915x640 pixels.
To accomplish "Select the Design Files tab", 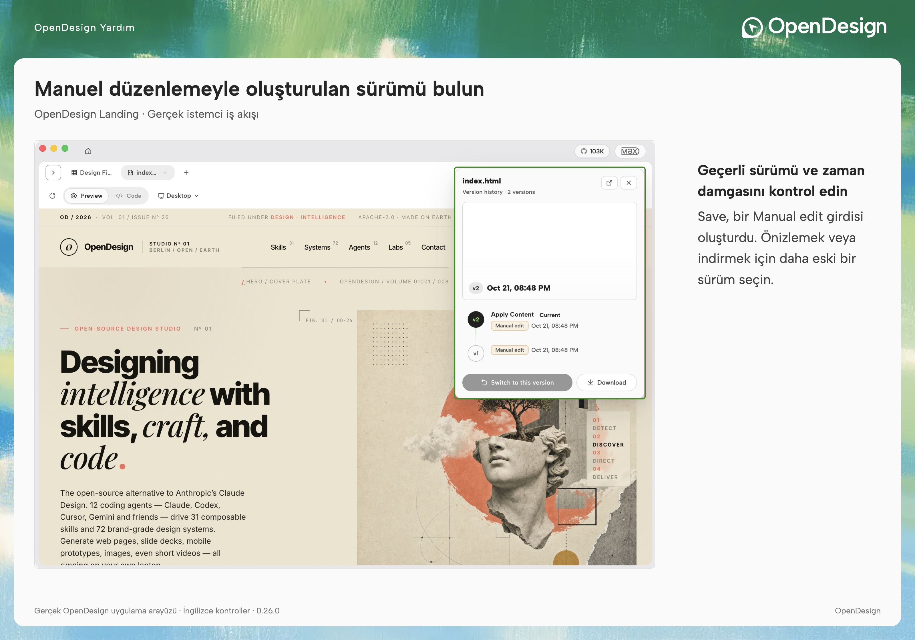I will 91,173.
